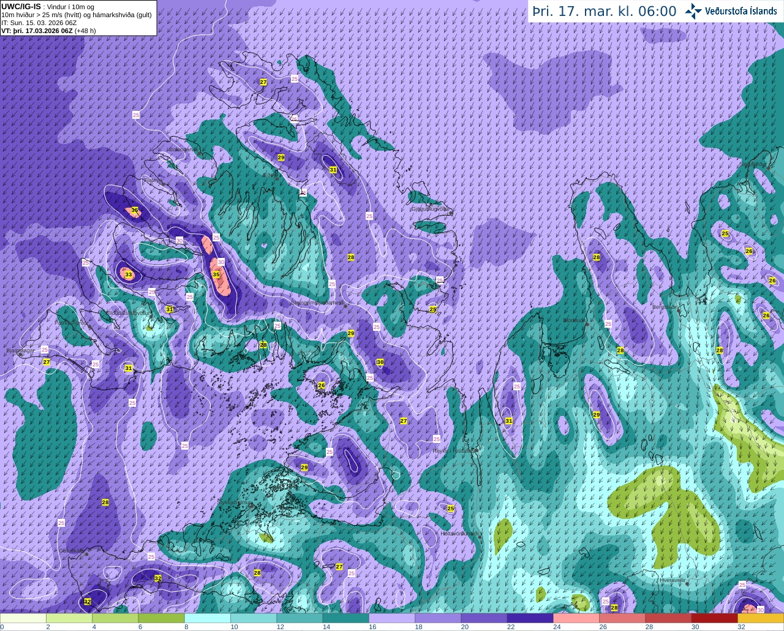Click the yellow 28 label right of Gufuskálar

click(105, 502)
